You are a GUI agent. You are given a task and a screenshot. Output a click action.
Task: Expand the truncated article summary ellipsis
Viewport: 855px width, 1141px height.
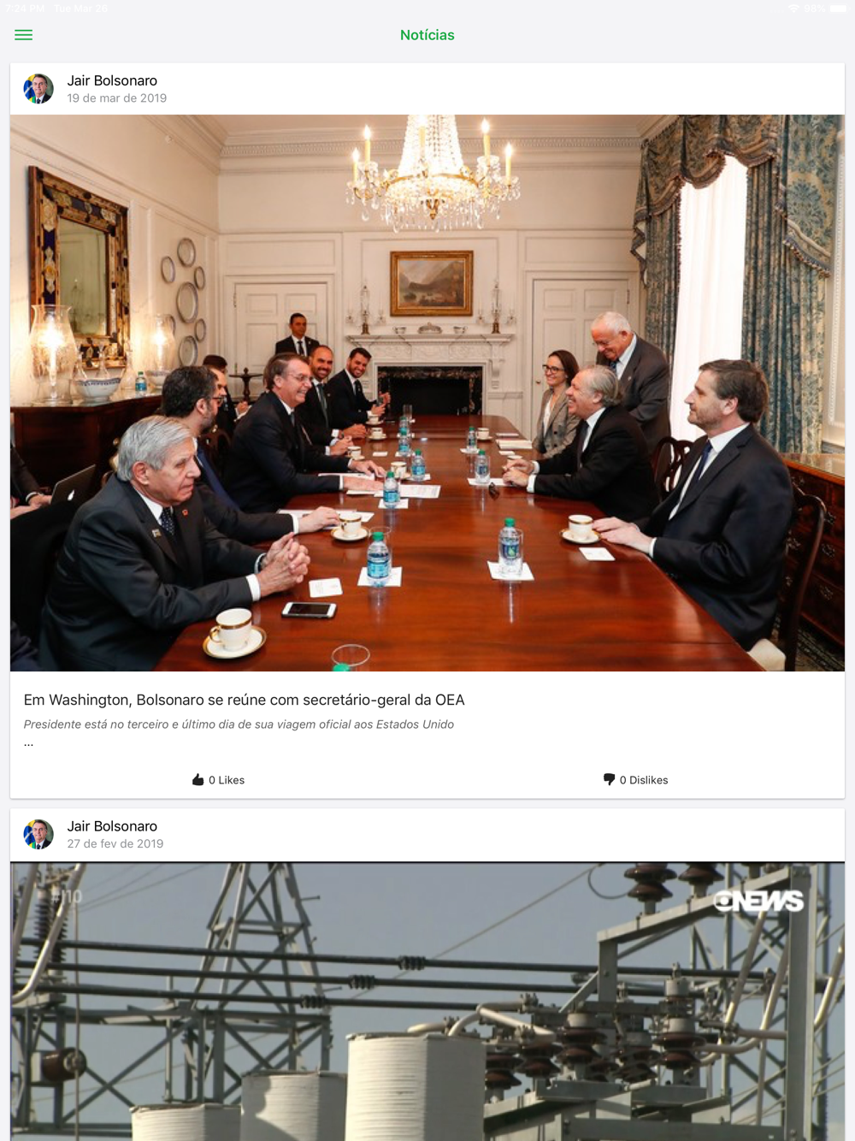tap(29, 742)
